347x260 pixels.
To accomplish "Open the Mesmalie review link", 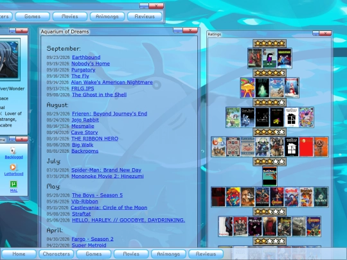I will point(83,126).
